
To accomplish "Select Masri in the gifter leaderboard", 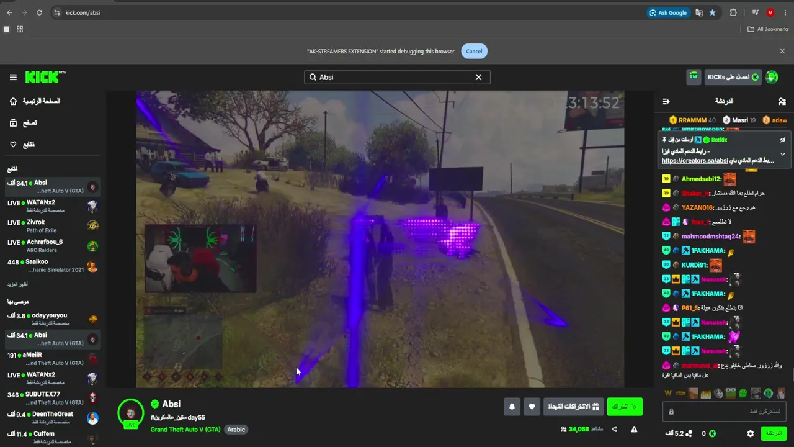I will 739,120.
